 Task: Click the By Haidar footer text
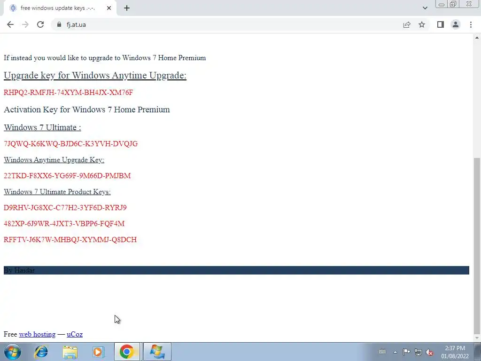pyautogui.click(x=19, y=270)
